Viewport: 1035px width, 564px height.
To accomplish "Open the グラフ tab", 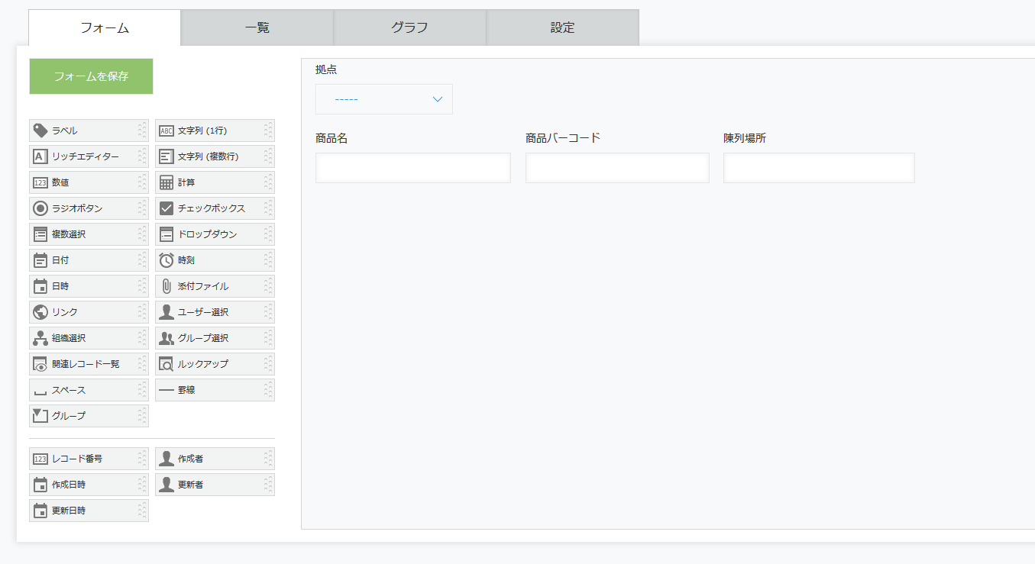I will (x=409, y=28).
